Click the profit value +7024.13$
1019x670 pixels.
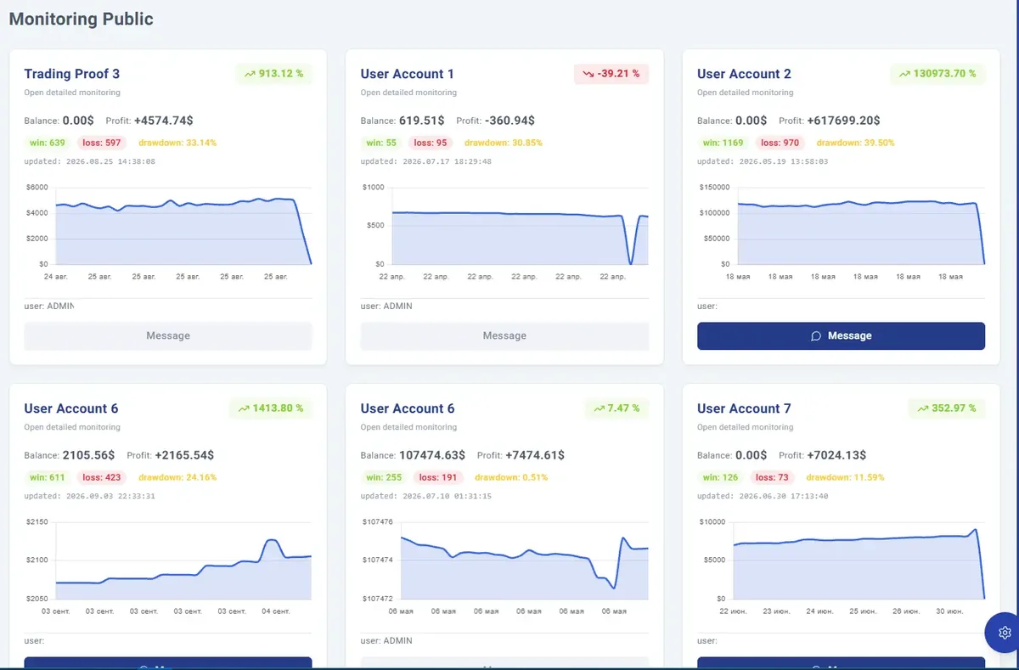point(836,455)
